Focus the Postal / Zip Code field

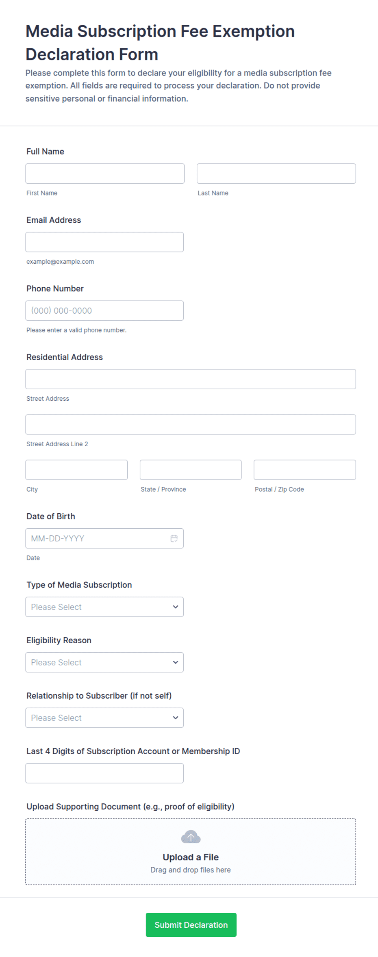click(305, 470)
